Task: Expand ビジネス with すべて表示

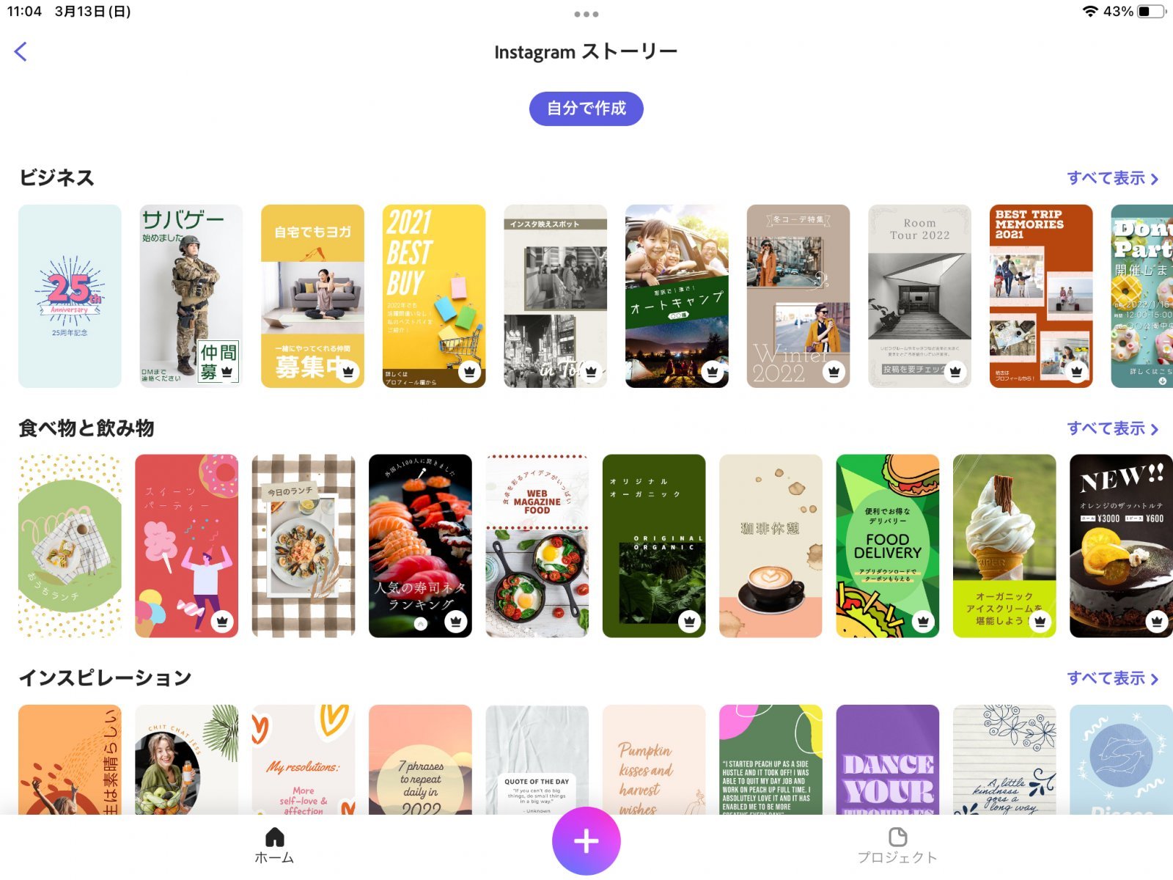Action: click(1112, 178)
